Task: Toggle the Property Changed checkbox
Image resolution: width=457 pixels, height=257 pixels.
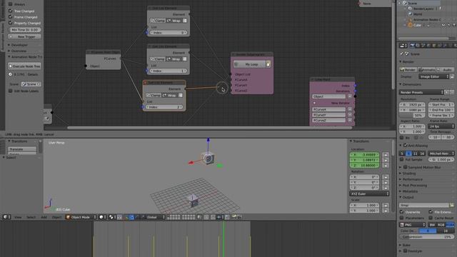Action: [11, 23]
